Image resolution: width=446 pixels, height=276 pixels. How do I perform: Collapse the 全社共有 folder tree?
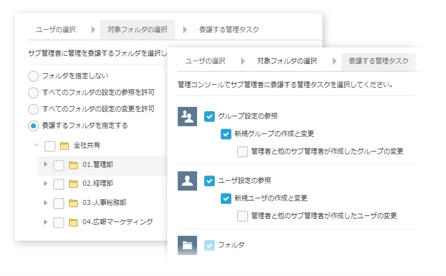click(36, 146)
